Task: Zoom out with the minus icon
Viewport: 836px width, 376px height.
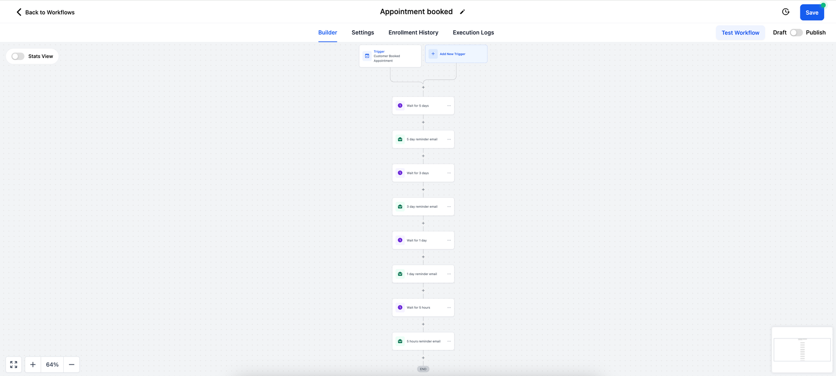Action: tap(72, 365)
